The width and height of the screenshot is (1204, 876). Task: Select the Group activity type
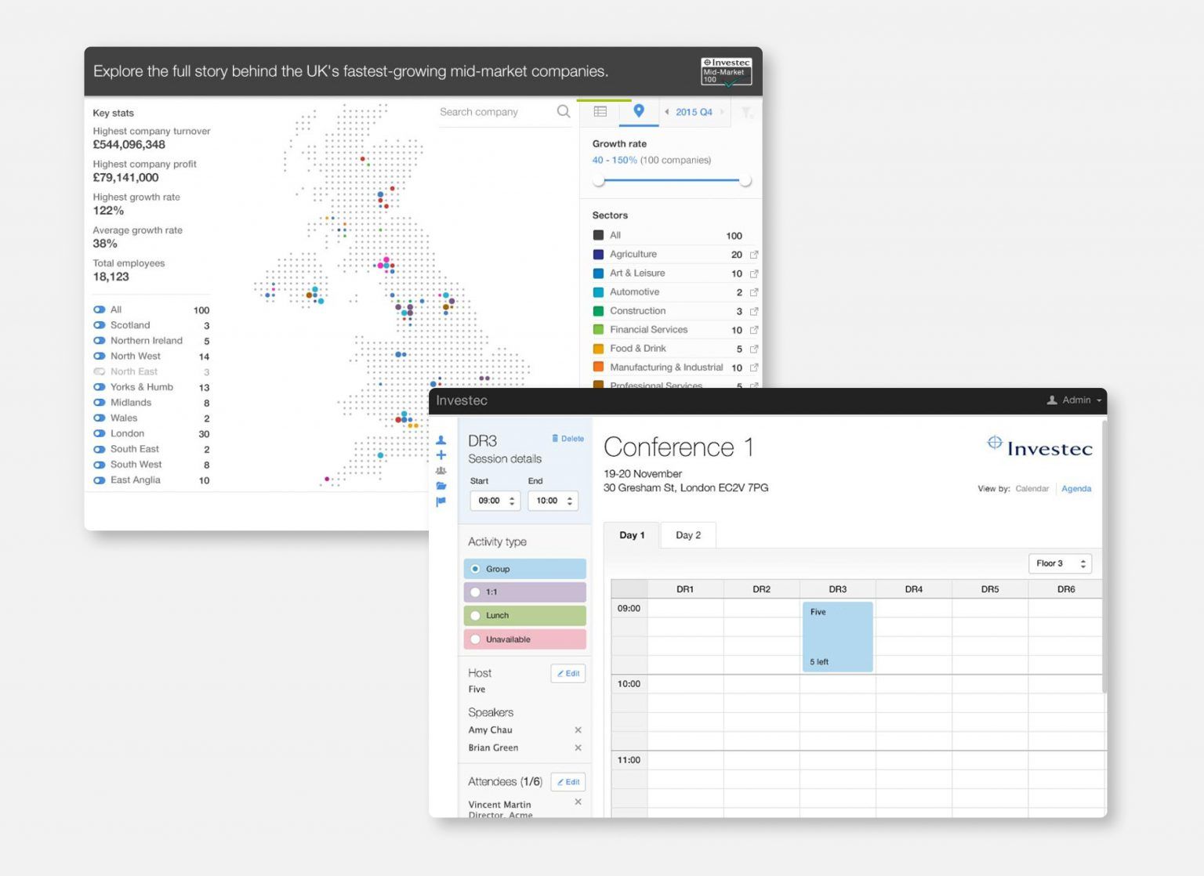click(524, 569)
